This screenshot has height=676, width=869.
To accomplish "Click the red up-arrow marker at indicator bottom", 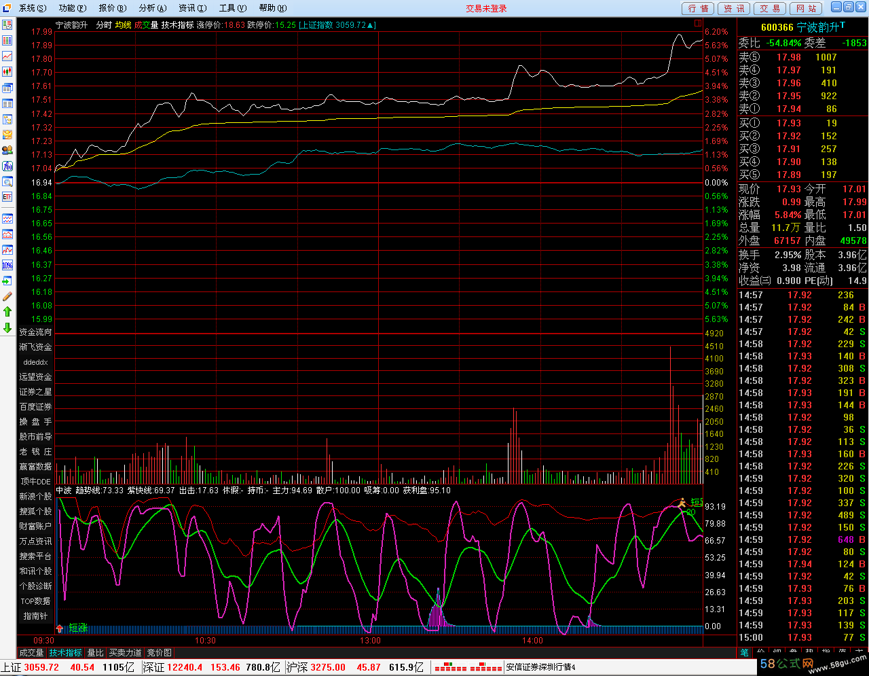I will [x=60, y=628].
